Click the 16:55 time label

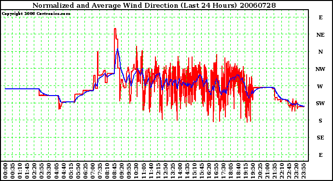click(216, 171)
